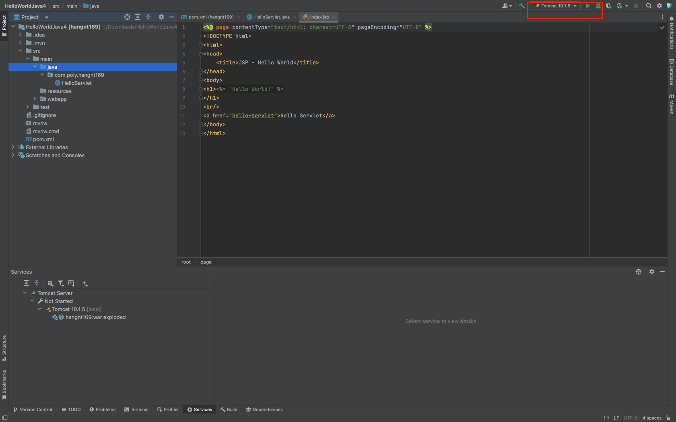Collapse Tomcat Server node in Services
The image size is (676, 422).
[x=25, y=293]
